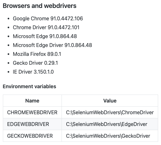
Task: Click 'Chrome Driver 91.0.4472.101' list item
Action: tap(46, 27)
